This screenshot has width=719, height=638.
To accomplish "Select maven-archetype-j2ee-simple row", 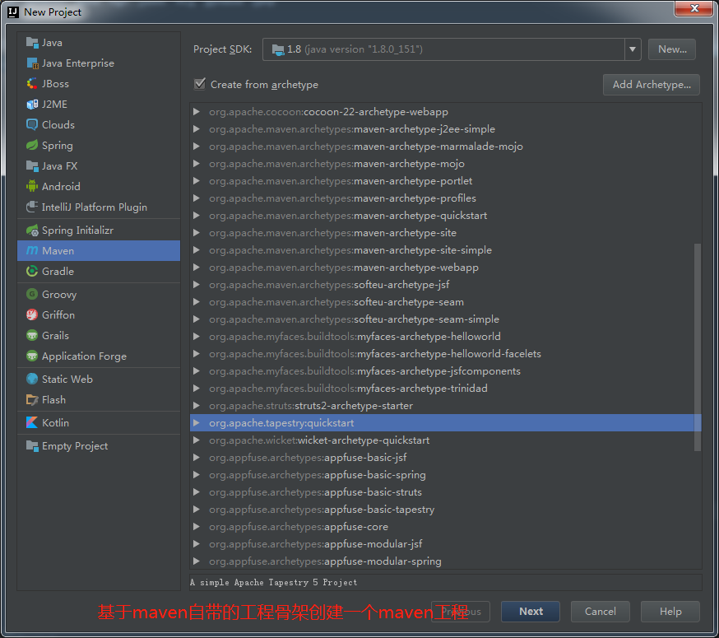I will click(x=446, y=129).
